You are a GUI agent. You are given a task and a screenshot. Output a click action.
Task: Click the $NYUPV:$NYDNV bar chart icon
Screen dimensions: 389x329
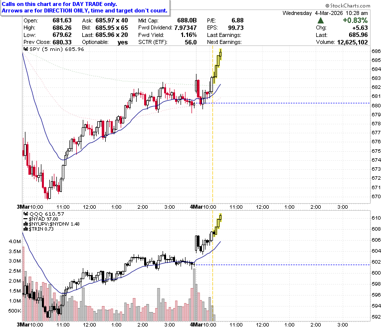coord(25,224)
